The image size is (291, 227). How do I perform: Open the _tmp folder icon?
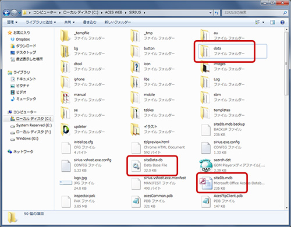pyautogui.click(x=135, y=36)
